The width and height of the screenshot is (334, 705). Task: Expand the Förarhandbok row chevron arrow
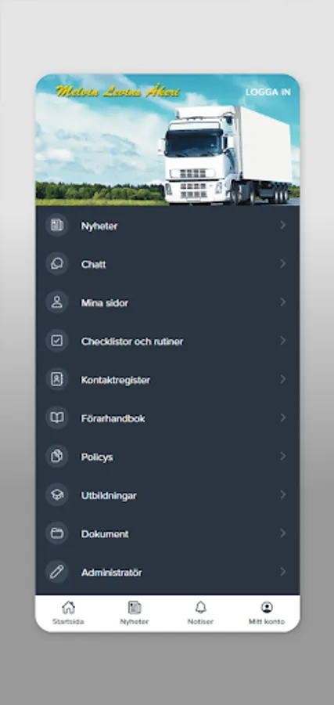tap(283, 418)
